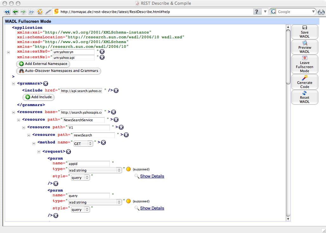Delete the V1 resource
The image size is (326, 233).
point(121,127)
